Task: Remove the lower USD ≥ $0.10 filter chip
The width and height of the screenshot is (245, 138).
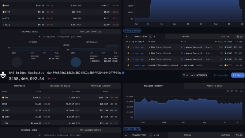Action: [x=125, y=129]
